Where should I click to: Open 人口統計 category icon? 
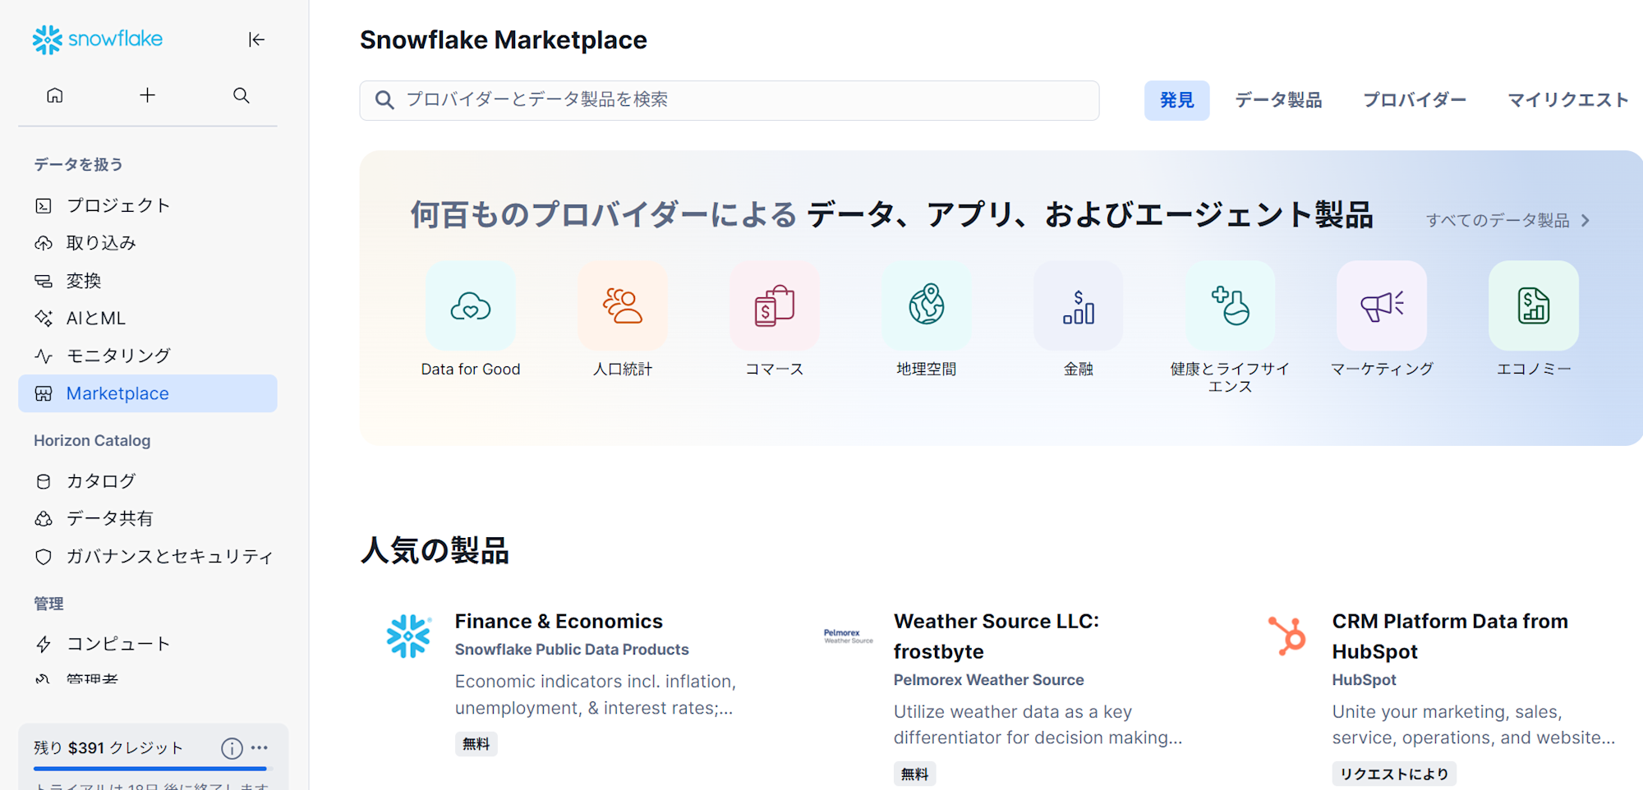point(623,305)
